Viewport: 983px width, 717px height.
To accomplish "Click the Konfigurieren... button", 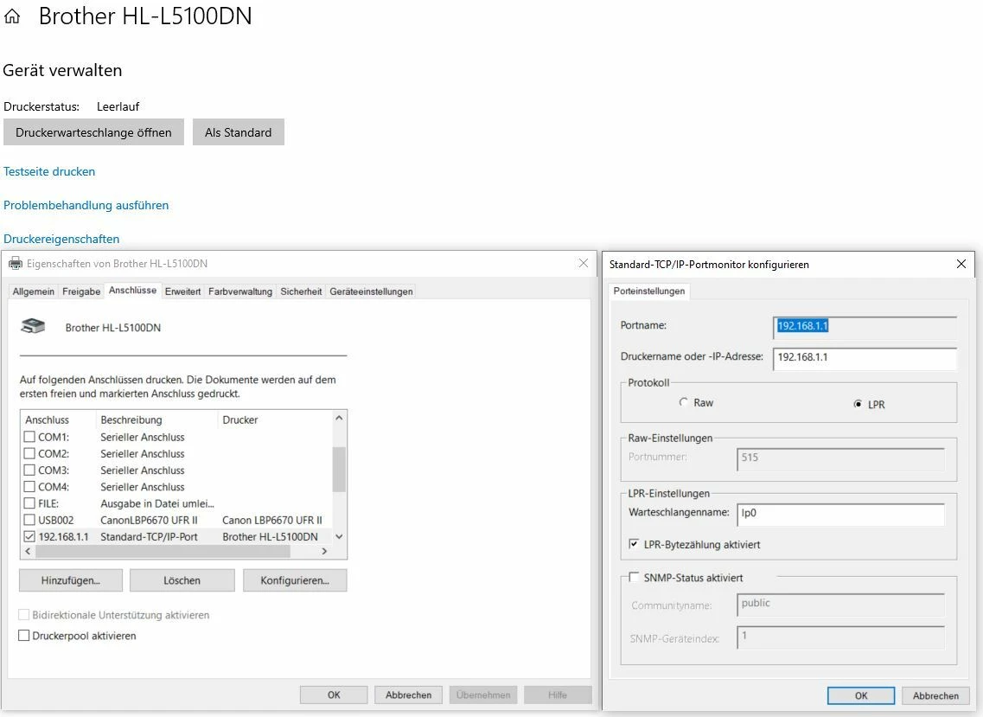I will click(x=295, y=580).
